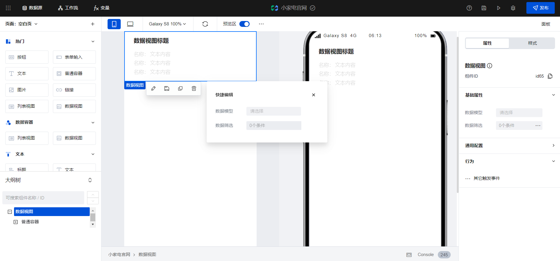Delete the selected component with trash icon

(x=194, y=88)
